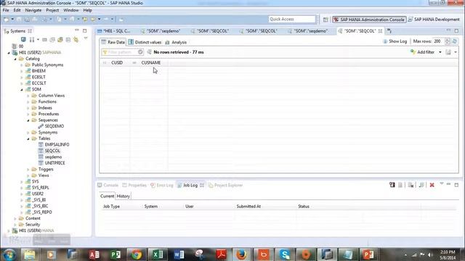Viewport: 465px width, 261px height.
Task: Open Firefox from the taskbar
Action: pos(242,254)
